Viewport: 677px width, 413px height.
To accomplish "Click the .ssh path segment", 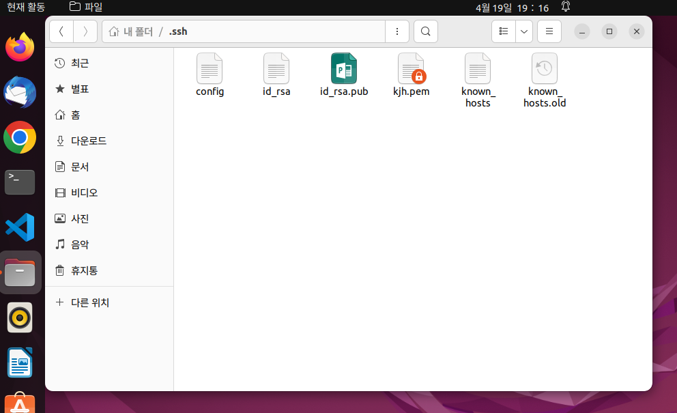I will [x=178, y=31].
